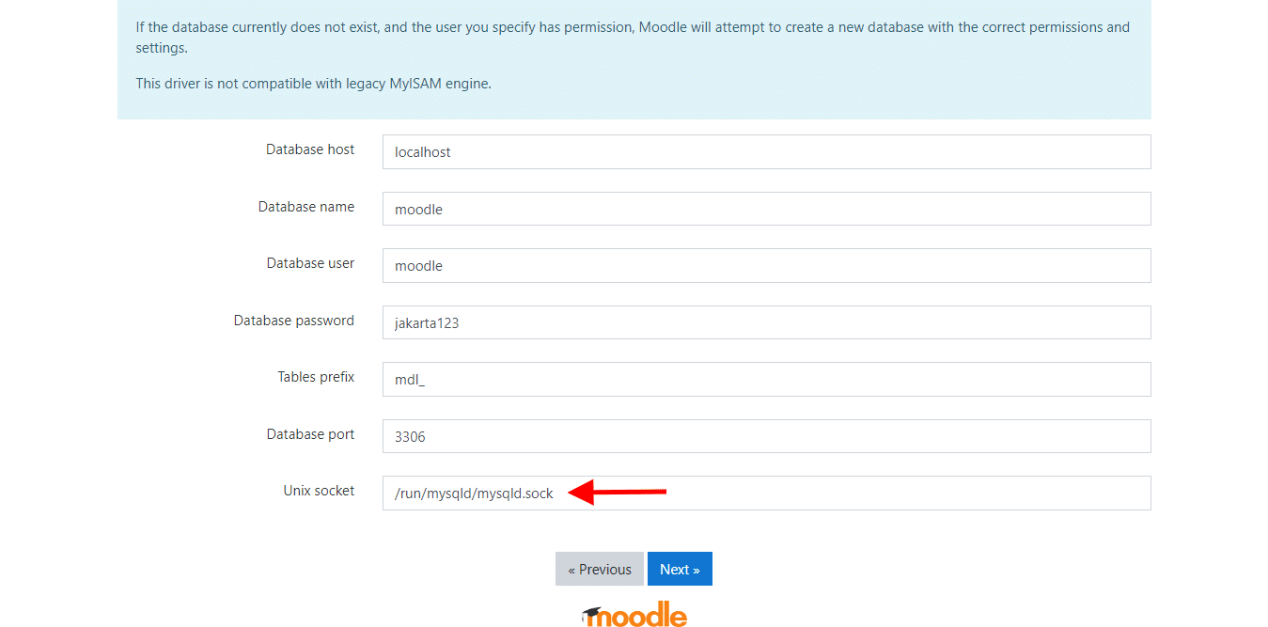Click the graduation cap on Moodle logo
The height and width of the screenshot is (627, 1268).
591,614
